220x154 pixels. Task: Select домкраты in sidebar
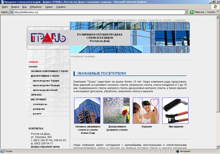(39, 109)
